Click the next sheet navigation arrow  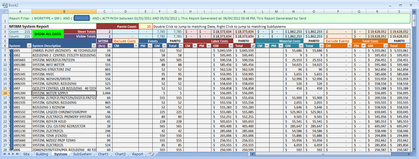point(13,154)
